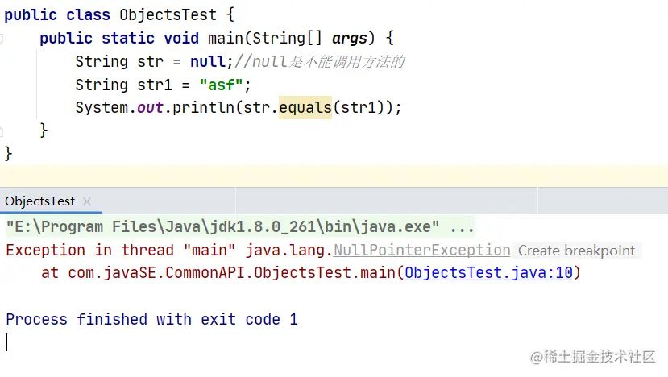Screen dimensions: 668x377
Task: Place cursor on the null keyword
Action: [208, 61]
